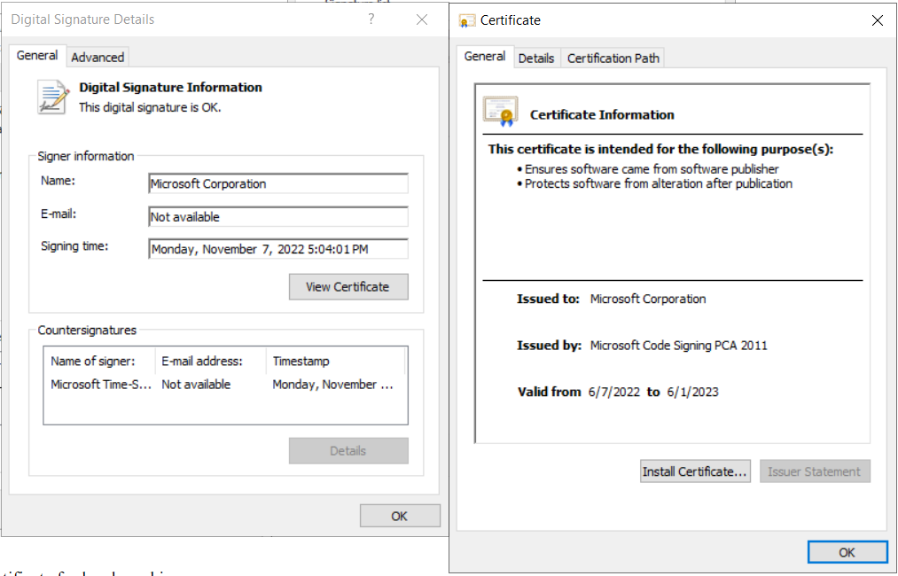Viewport: 898px width, 576px height.
Task: Close the Certificate window
Action: click(878, 20)
